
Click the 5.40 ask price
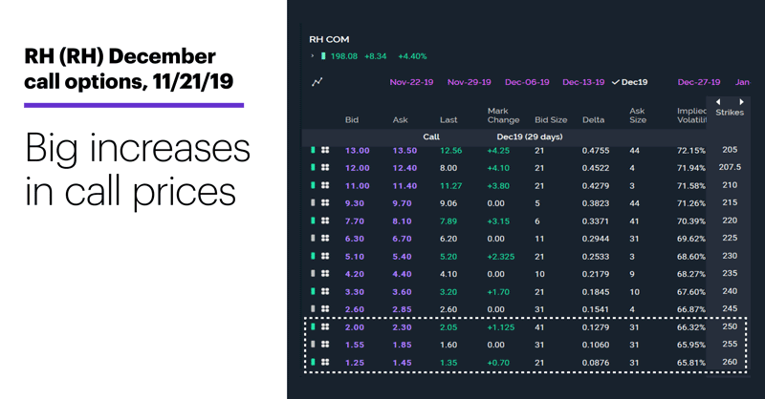pyautogui.click(x=402, y=257)
